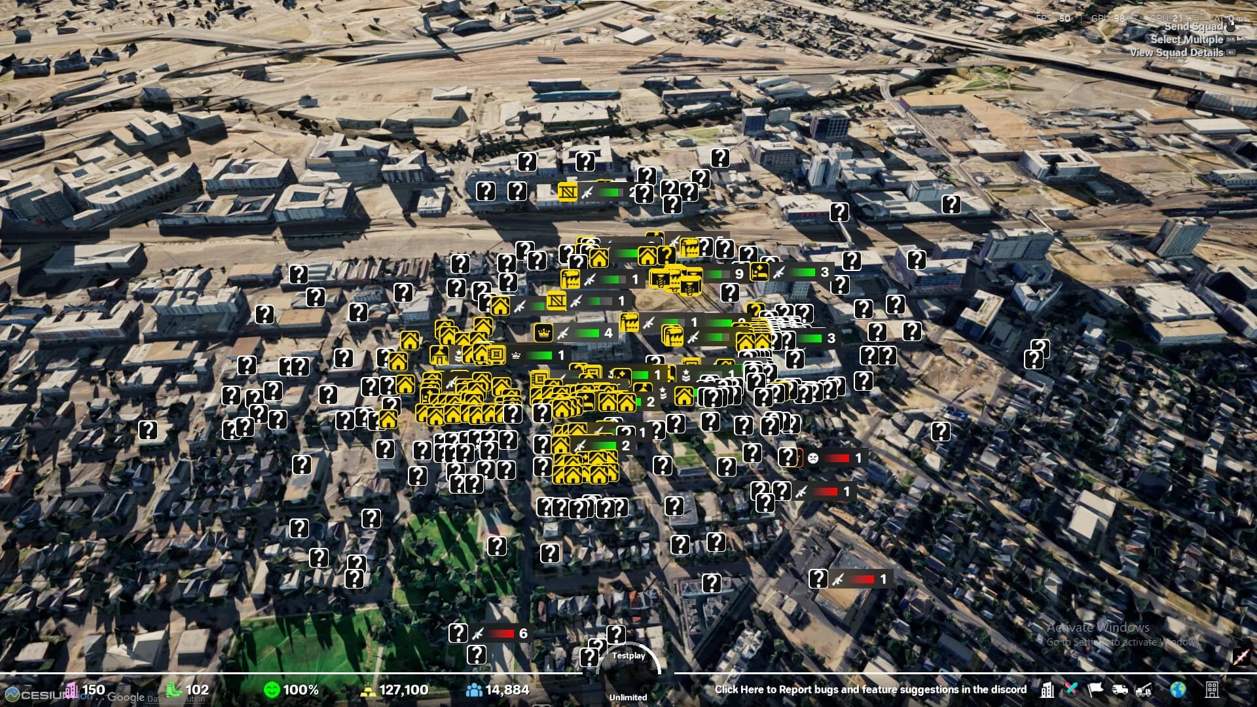Open the city buildings panel icon
Viewport: 1257px width, 707px height.
(1047, 689)
